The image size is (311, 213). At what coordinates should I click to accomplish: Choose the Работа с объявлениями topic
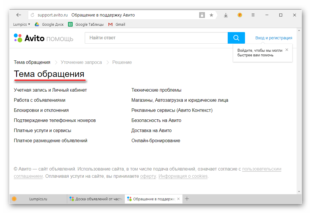click(x=40, y=100)
